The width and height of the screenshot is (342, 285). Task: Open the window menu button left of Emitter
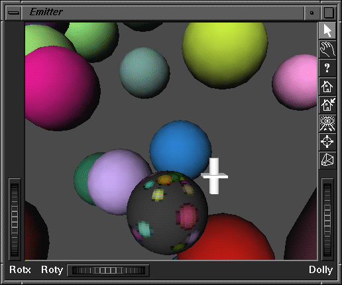13,13
